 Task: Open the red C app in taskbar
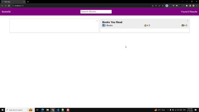pos(68,110)
